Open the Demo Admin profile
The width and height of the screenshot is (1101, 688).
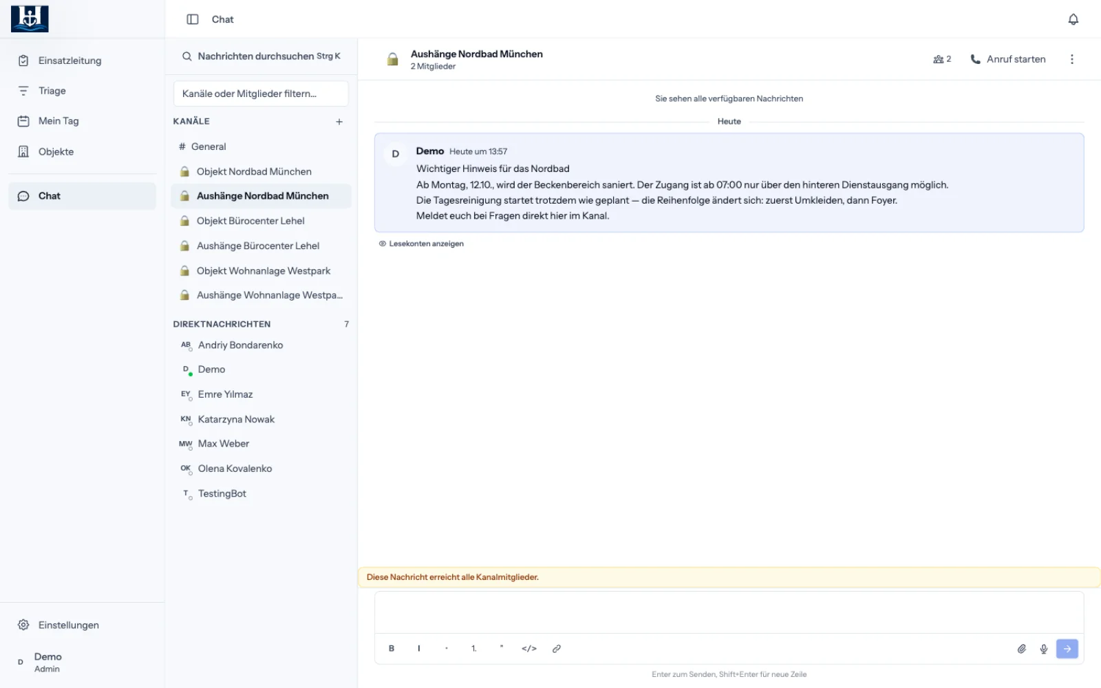tap(83, 662)
